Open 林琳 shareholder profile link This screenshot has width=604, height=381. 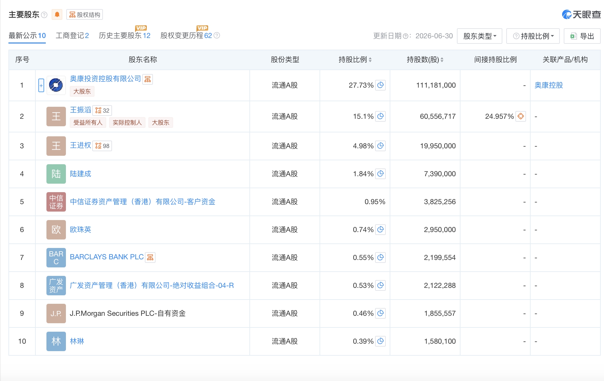(x=77, y=341)
